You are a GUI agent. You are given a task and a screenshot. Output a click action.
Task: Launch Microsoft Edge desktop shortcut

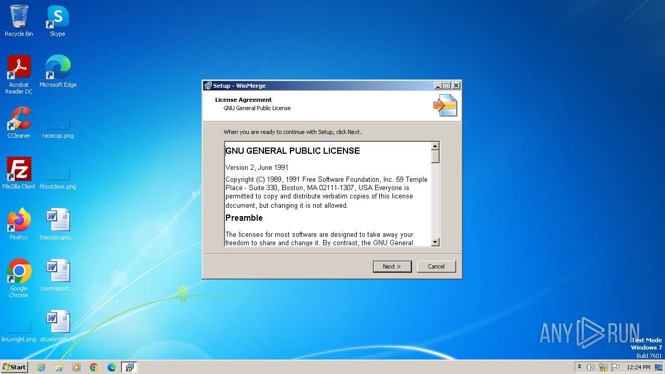(58, 71)
